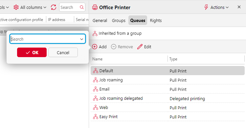Click the Office Printer title text
Viewport: 246px width, 128px height.
tap(115, 7)
